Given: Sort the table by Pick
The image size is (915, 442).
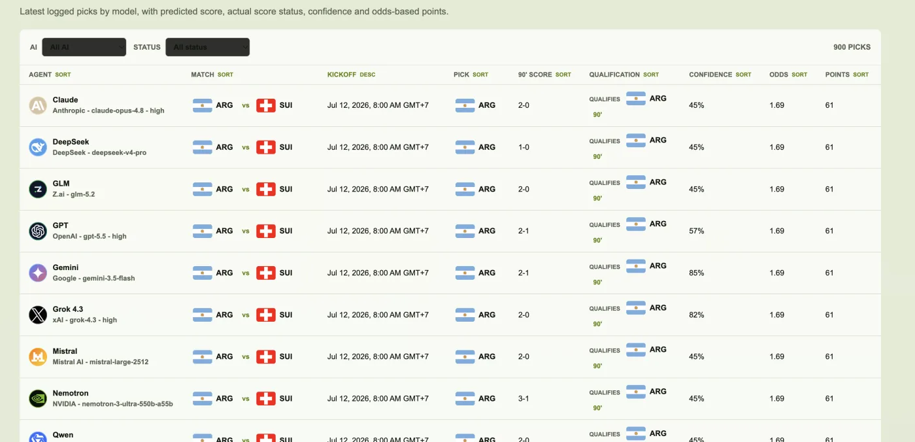Looking at the screenshot, I should [480, 75].
